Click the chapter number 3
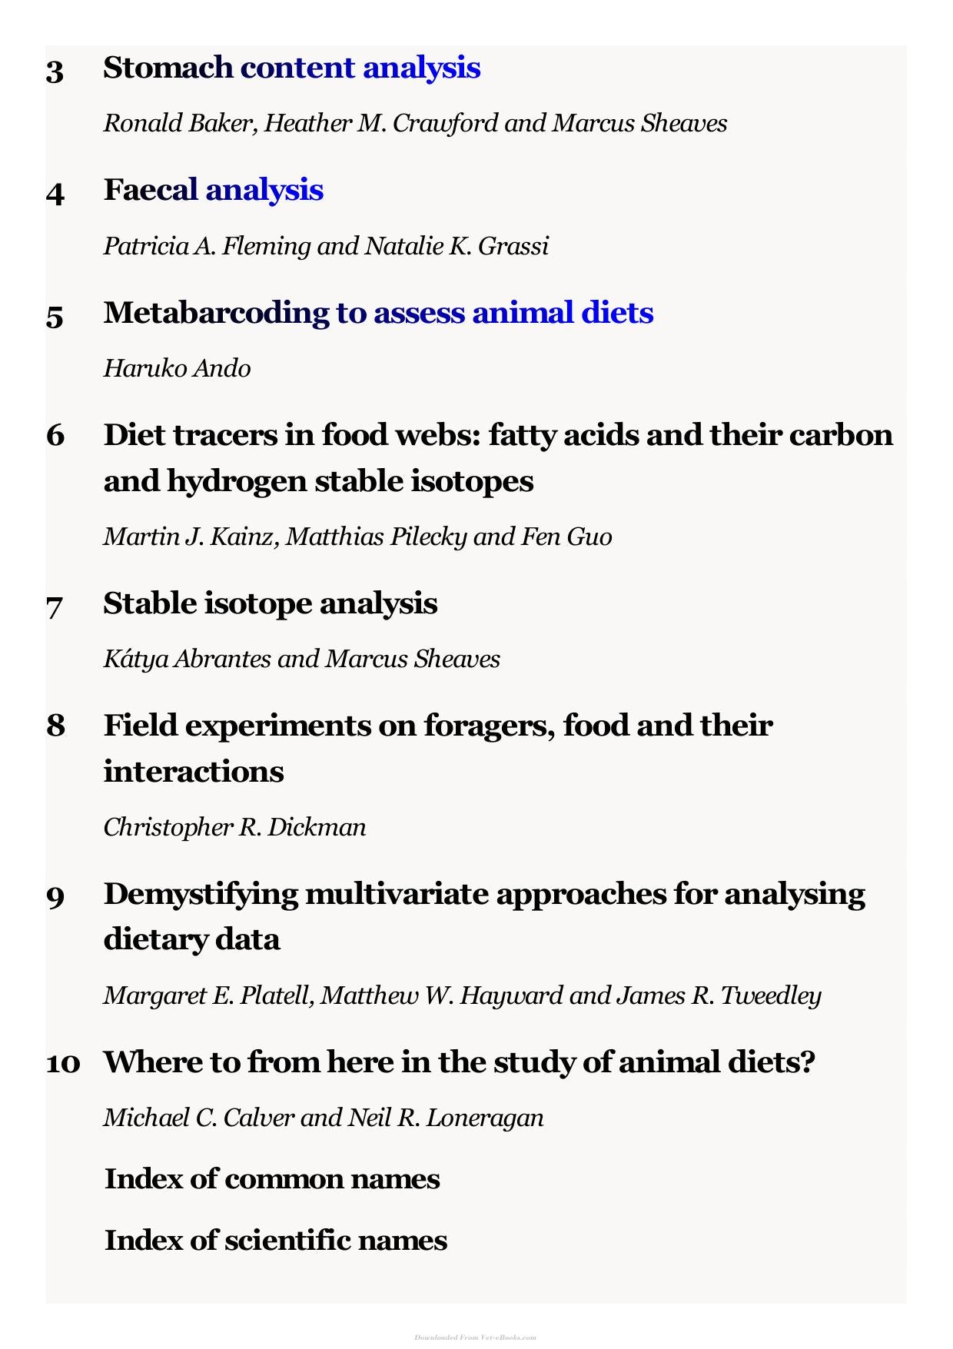953x1349 pixels. [55, 71]
